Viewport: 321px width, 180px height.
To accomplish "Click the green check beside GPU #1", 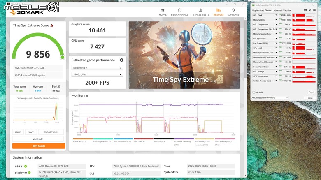I will (26, 166).
